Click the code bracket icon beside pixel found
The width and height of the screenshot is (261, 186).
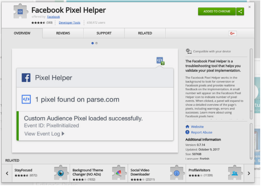point(26,99)
